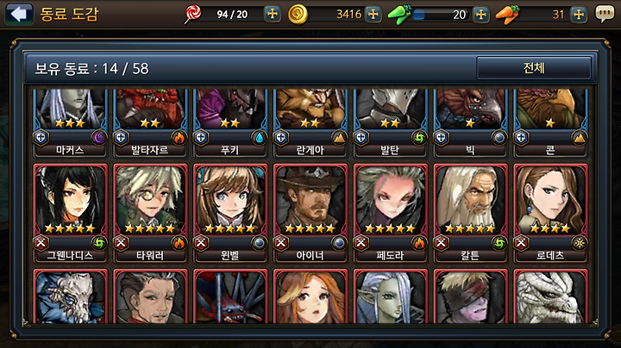Tap the 발타자르 name label
The width and height of the screenshot is (621, 348).
tap(150, 150)
